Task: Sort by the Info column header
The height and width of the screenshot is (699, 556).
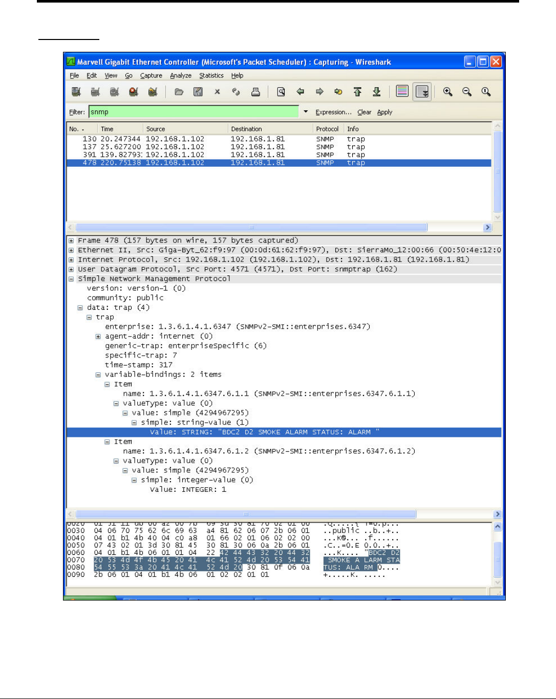Action: tap(418, 129)
